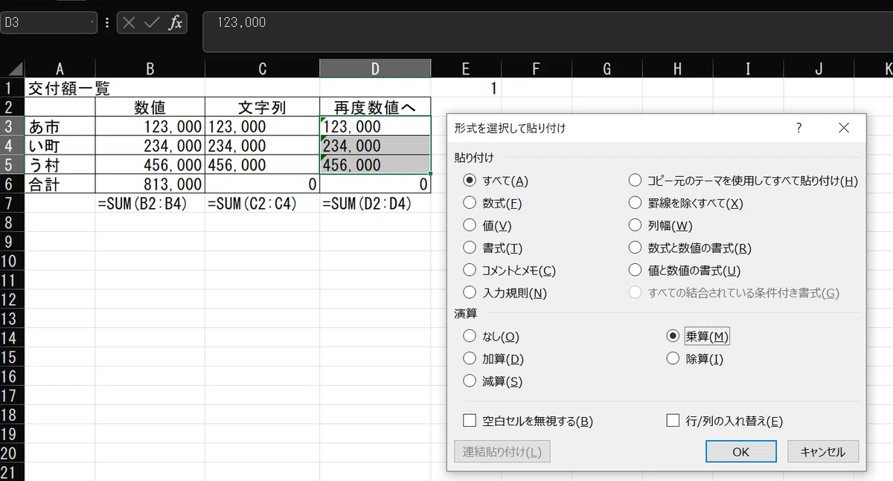Select row 6 header

point(12,184)
